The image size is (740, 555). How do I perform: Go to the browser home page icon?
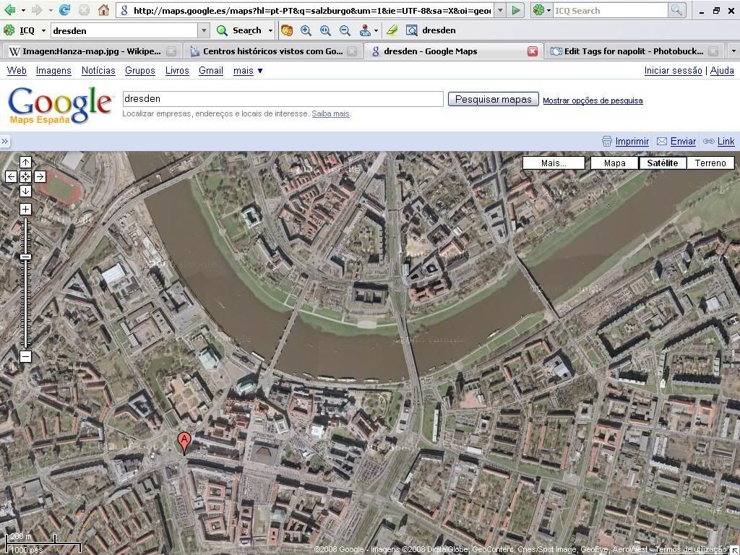pos(103,10)
